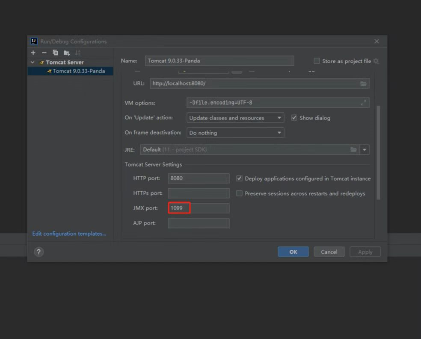The image size is (421, 339).
Task: Click the vertical scrollbar of settings panel
Action: [x=378, y=153]
